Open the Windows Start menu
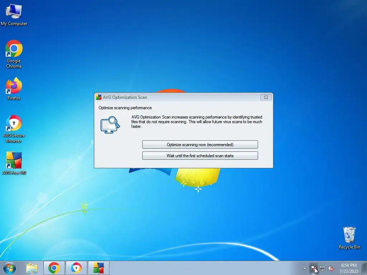This screenshot has width=367, height=275. [10, 268]
